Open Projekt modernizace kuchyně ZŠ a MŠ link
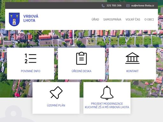 tap(107, 105)
